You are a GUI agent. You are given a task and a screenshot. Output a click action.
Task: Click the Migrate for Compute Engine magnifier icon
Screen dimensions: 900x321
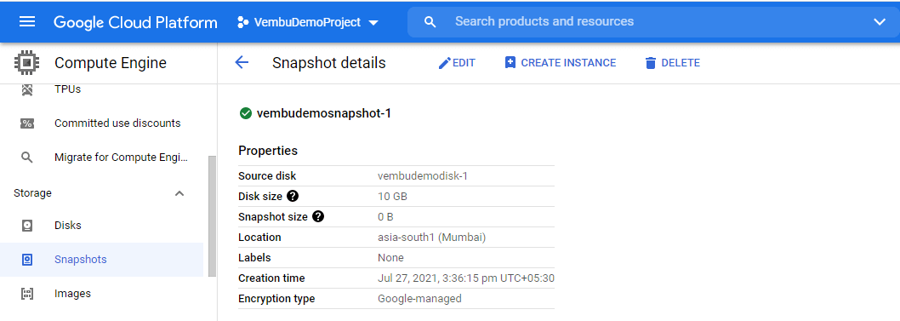27,158
